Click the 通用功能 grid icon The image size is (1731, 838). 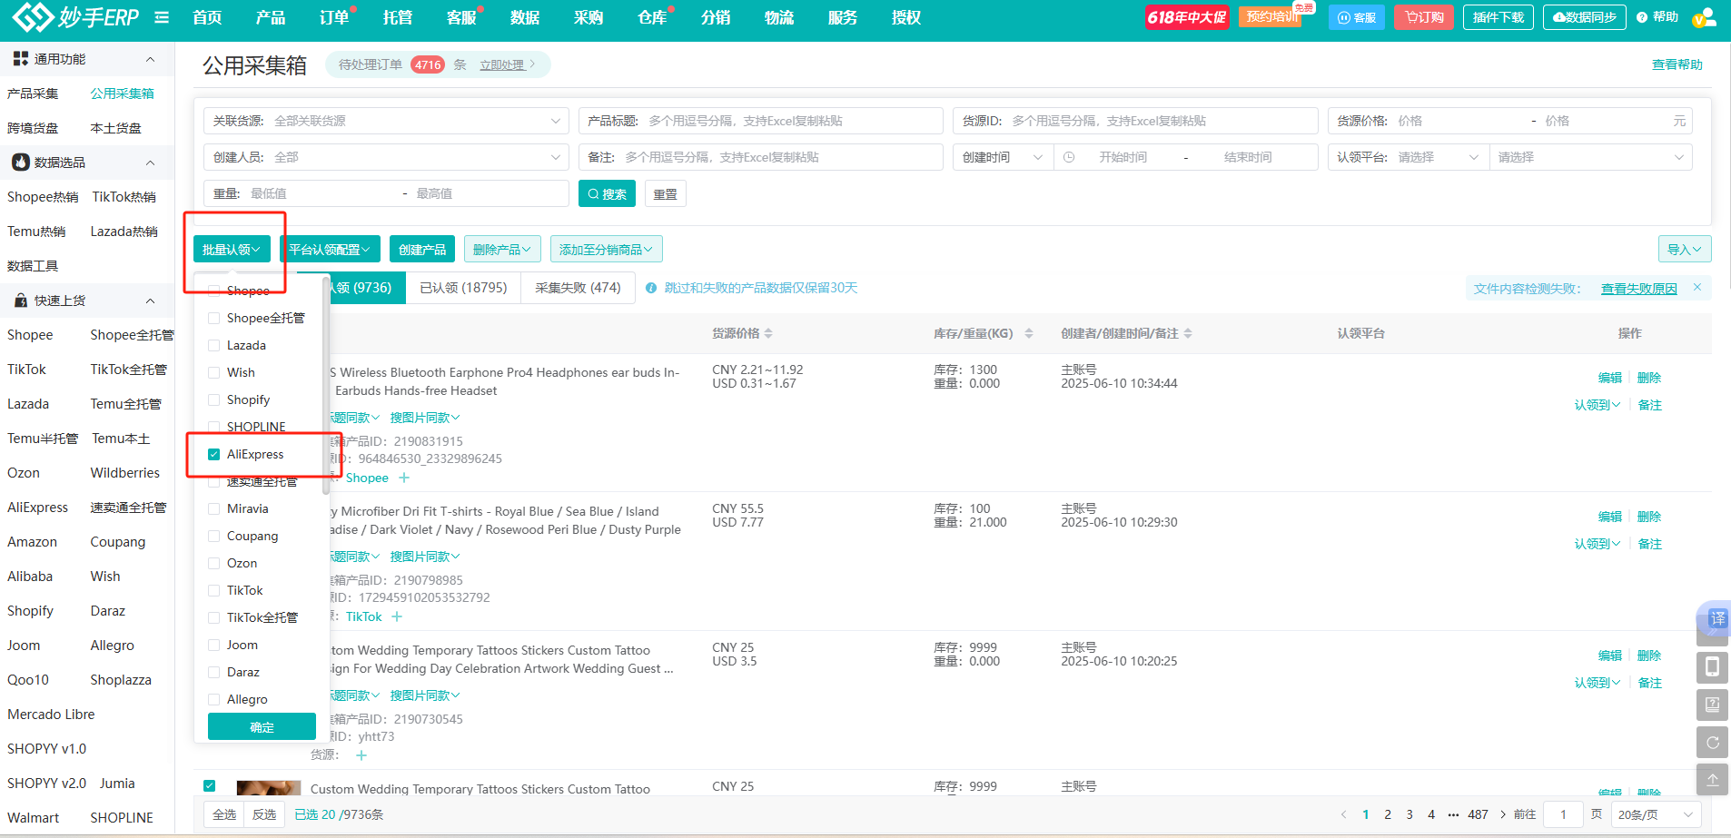coord(20,59)
